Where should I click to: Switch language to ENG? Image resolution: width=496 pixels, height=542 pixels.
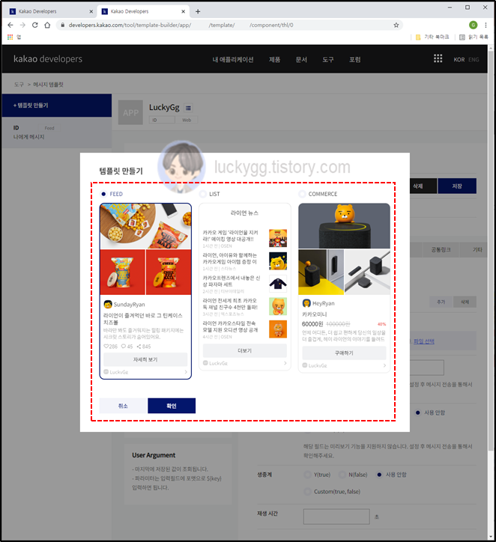click(474, 59)
